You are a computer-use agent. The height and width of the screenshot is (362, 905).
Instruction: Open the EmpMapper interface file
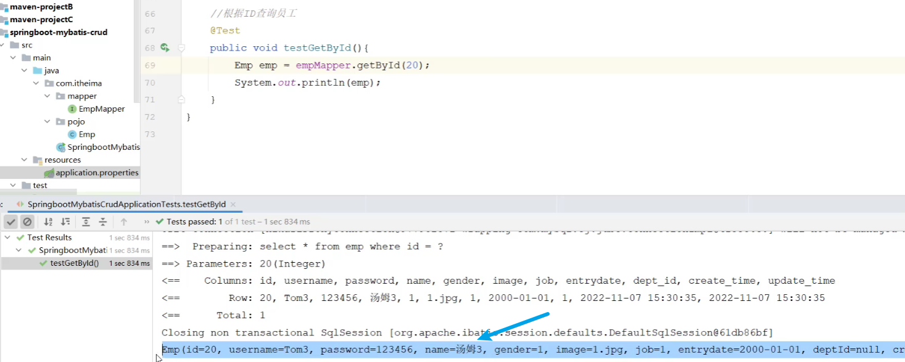[x=101, y=109]
